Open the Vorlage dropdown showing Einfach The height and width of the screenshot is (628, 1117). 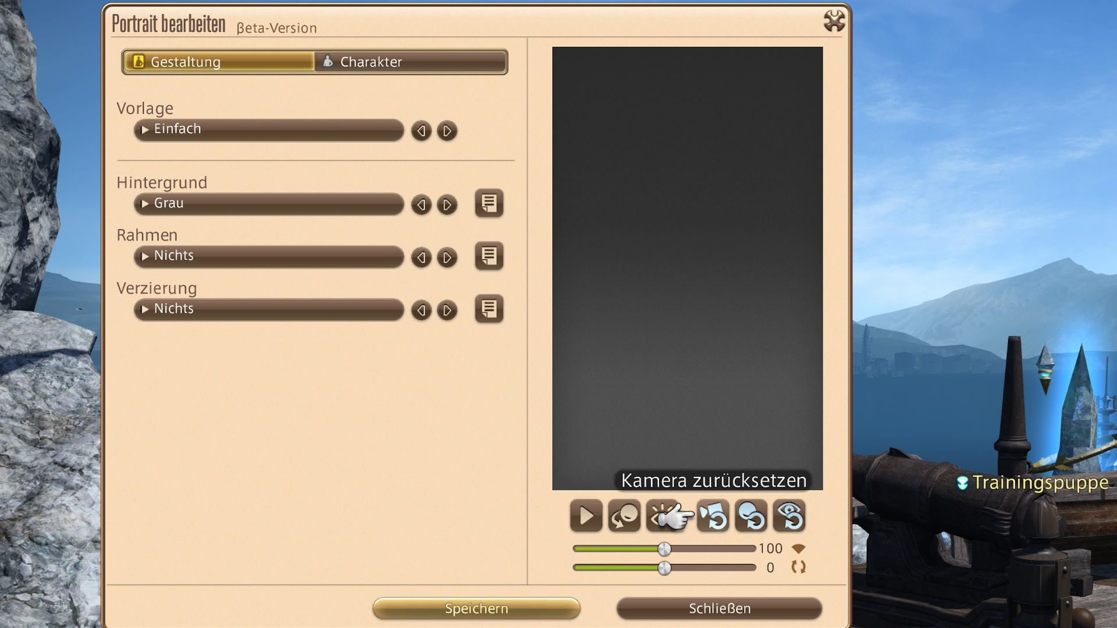click(269, 130)
